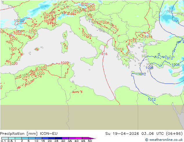
Task: Click the 1020 label over Croatia and Bosnia
Action: (102, 22)
